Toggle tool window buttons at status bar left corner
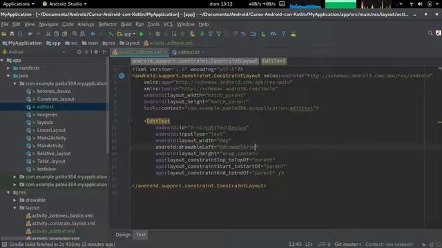The image size is (442, 248). [x=4, y=245]
